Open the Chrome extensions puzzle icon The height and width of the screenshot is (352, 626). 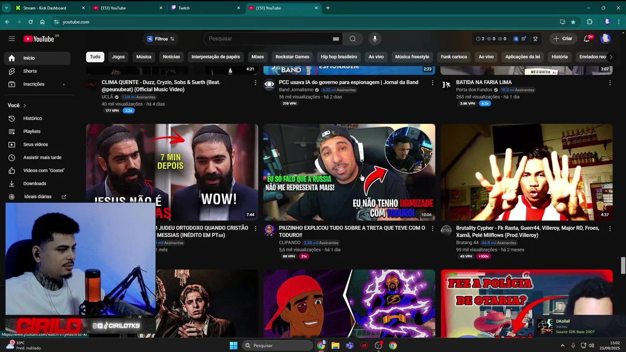click(x=589, y=22)
